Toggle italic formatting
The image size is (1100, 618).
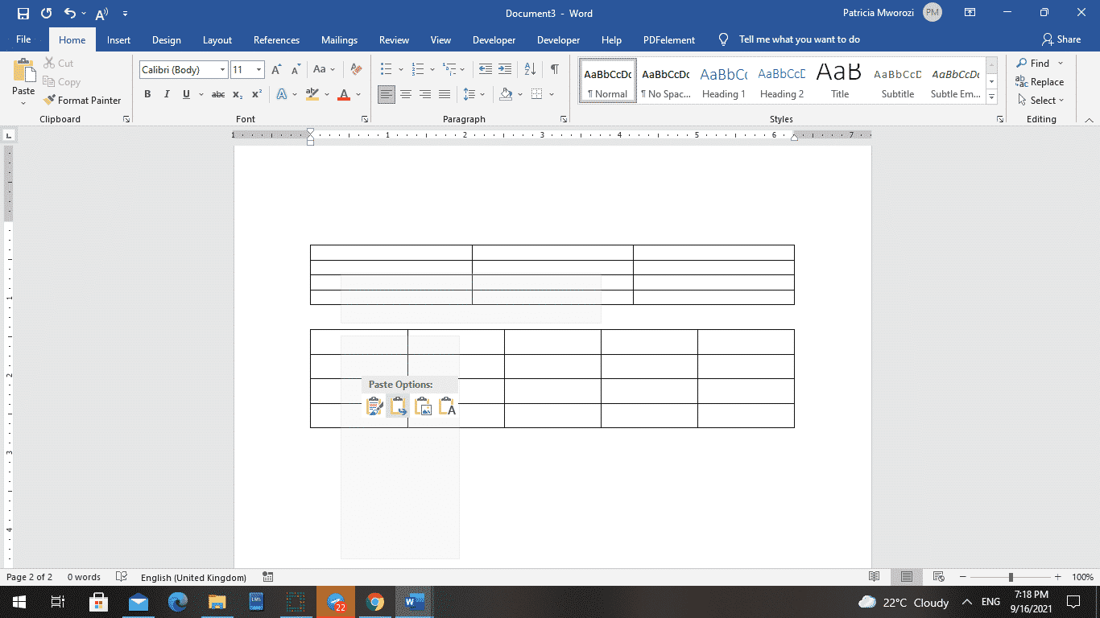tap(167, 94)
